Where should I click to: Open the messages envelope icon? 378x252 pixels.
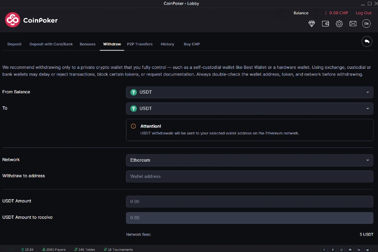tap(353, 24)
